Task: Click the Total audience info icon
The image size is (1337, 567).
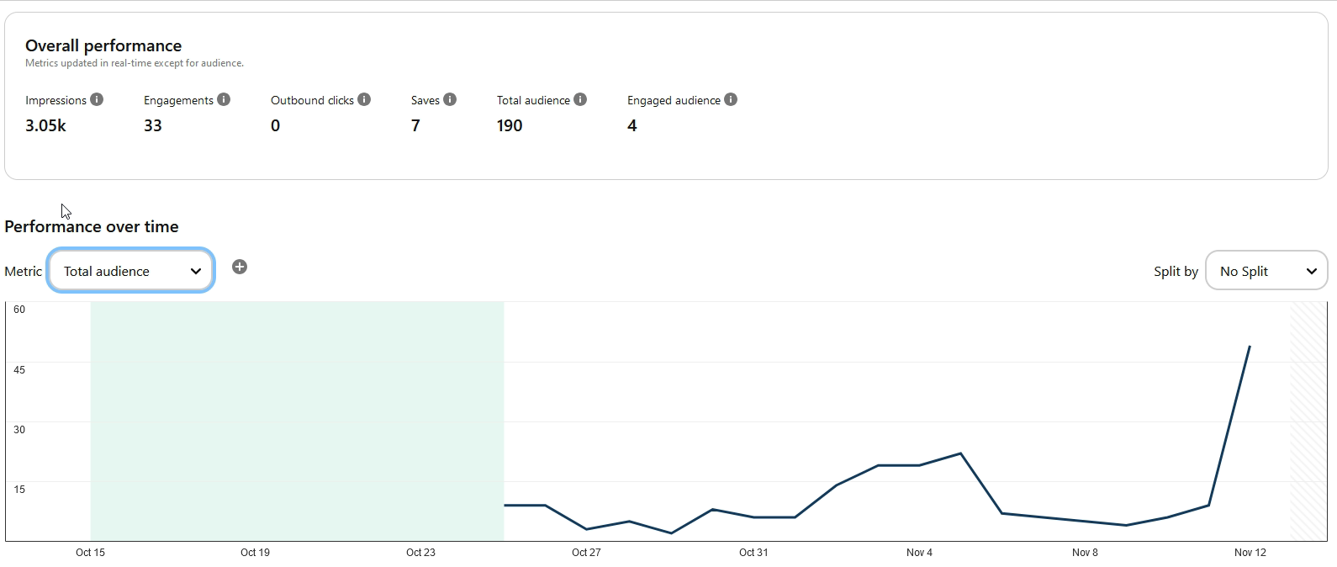Action: [x=580, y=99]
